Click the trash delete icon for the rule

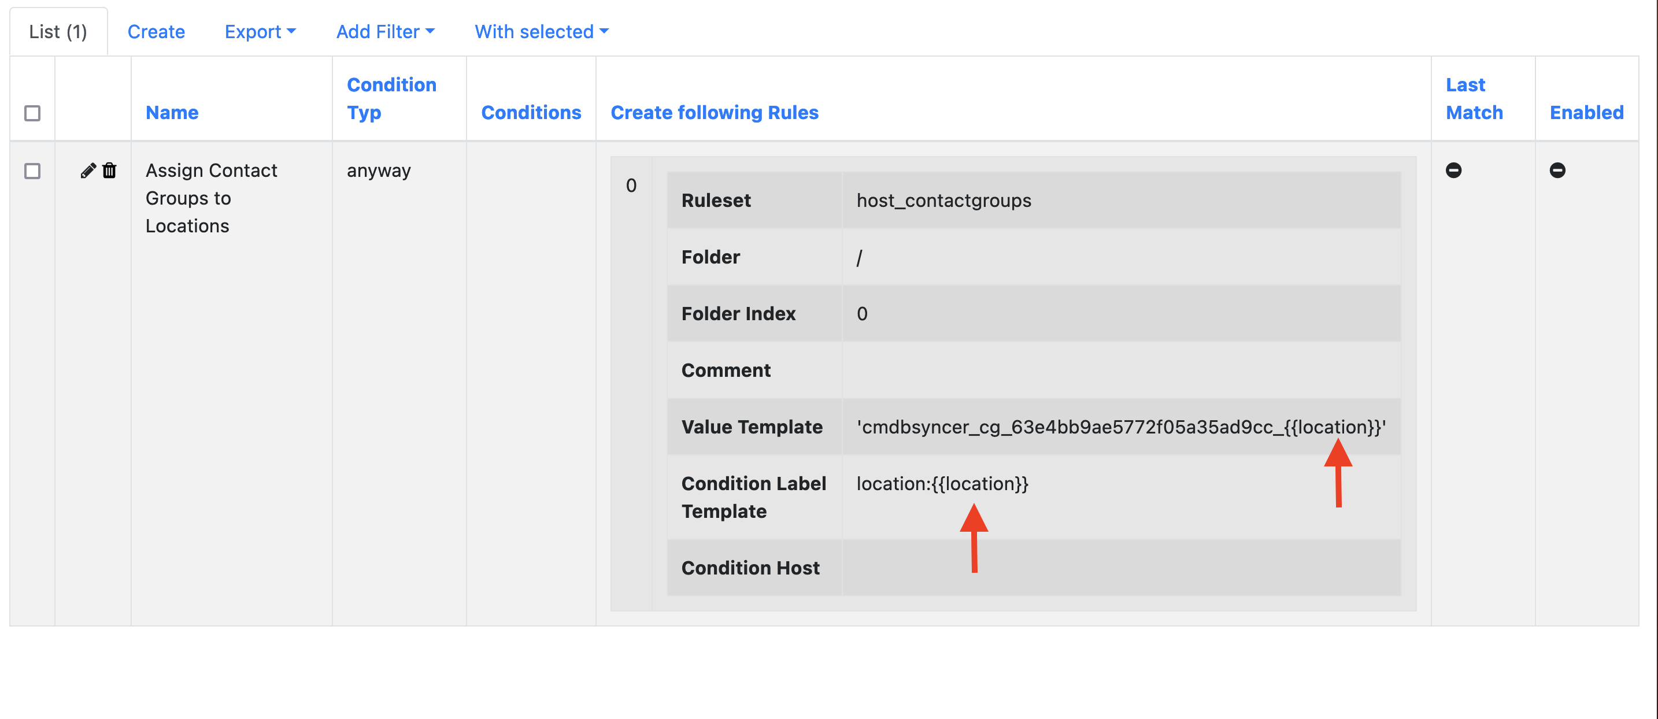109,171
